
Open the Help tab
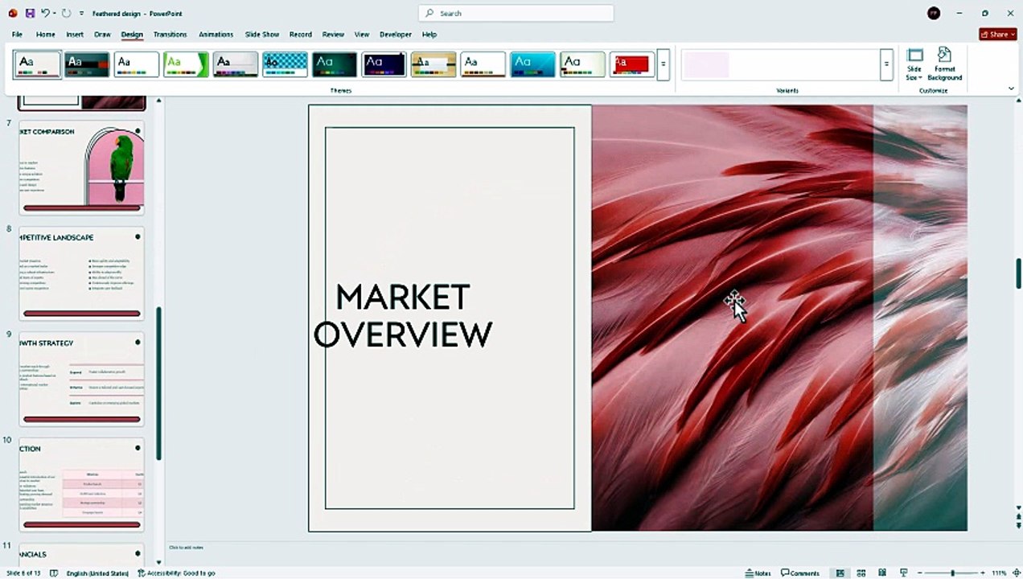click(429, 35)
